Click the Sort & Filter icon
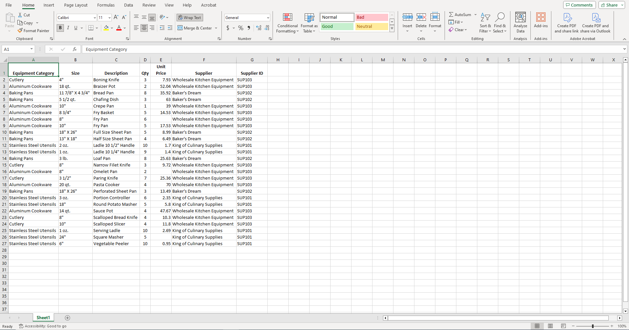Screen dimensions: 629x330 pyautogui.click(x=485, y=17)
